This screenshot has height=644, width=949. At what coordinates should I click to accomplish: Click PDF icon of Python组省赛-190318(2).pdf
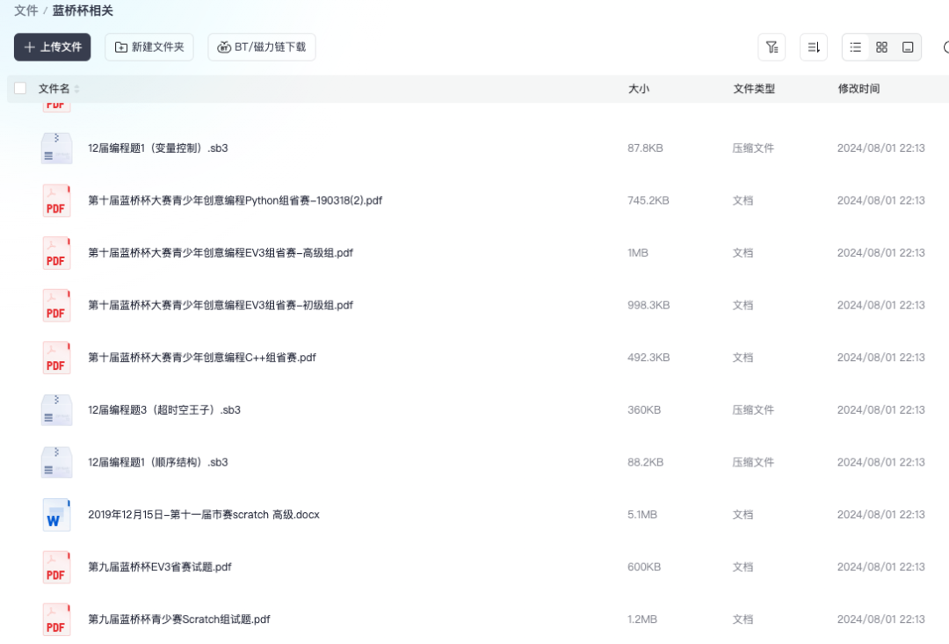click(56, 200)
